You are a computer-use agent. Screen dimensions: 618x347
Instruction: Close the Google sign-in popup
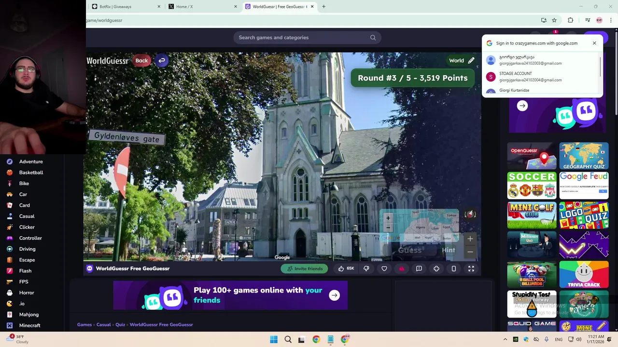(x=594, y=43)
